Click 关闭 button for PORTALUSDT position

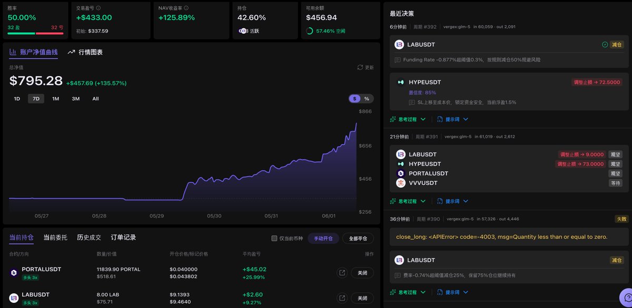362,273
